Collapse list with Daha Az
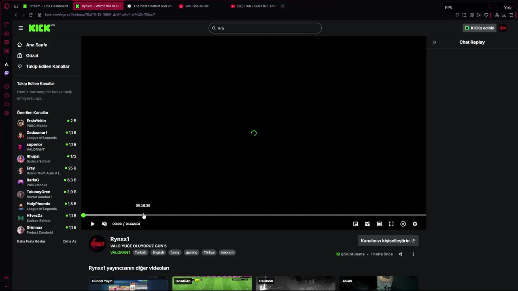Screen dimensions: 518x291 coord(70,241)
